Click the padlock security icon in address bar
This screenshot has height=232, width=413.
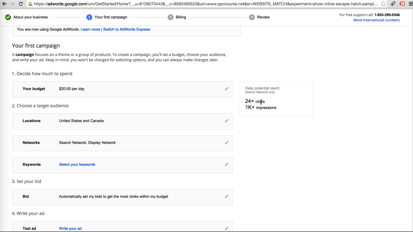31,4
